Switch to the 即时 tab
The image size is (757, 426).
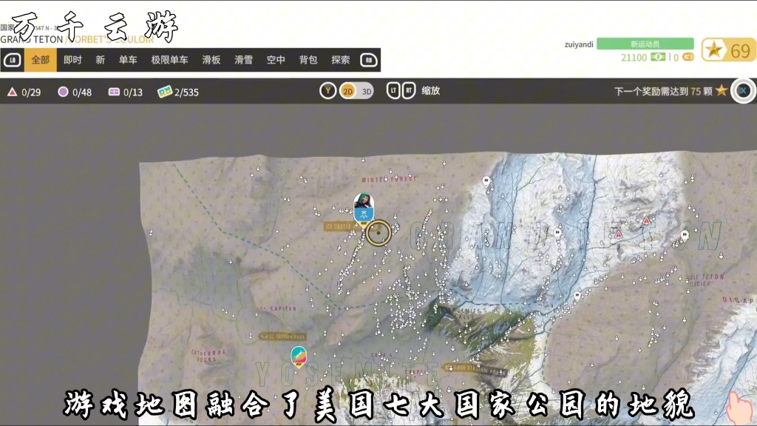click(x=72, y=60)
